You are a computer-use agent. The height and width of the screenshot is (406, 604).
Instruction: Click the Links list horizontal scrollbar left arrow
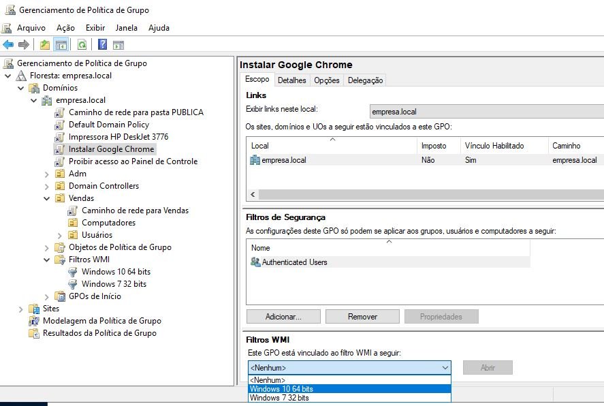pos(253,195)
